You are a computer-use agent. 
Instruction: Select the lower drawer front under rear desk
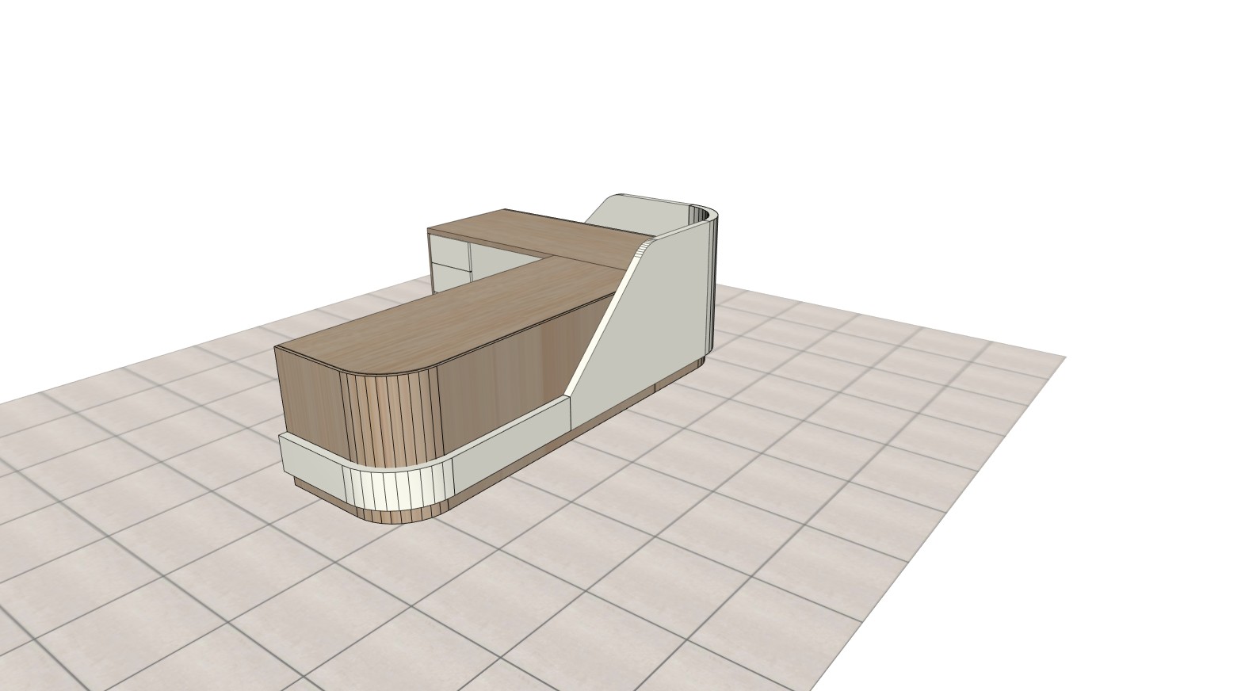(x=450, y=273)
